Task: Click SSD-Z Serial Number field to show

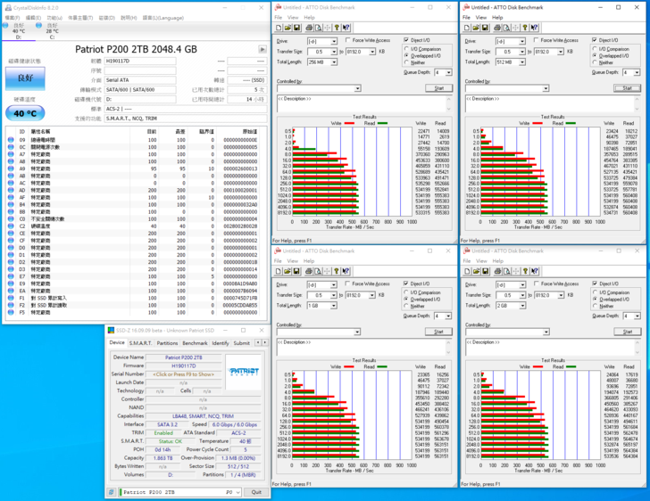Action: [x=185, y=374]
